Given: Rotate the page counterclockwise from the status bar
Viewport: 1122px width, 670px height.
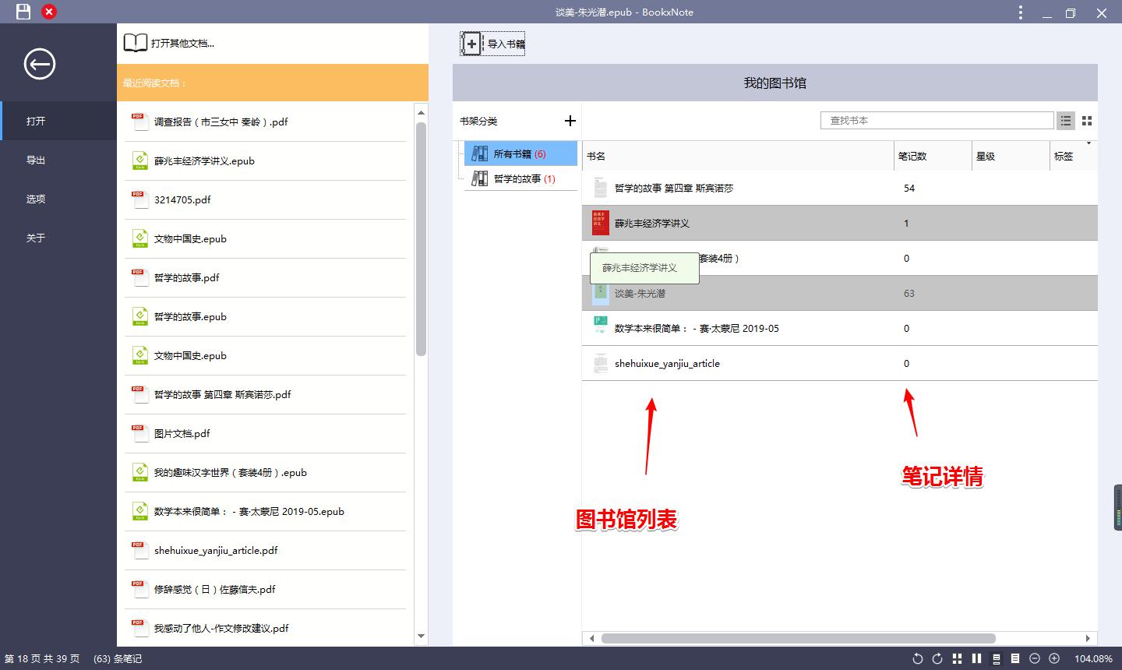Looking at the screenshot, I should (x=918, y=658).
